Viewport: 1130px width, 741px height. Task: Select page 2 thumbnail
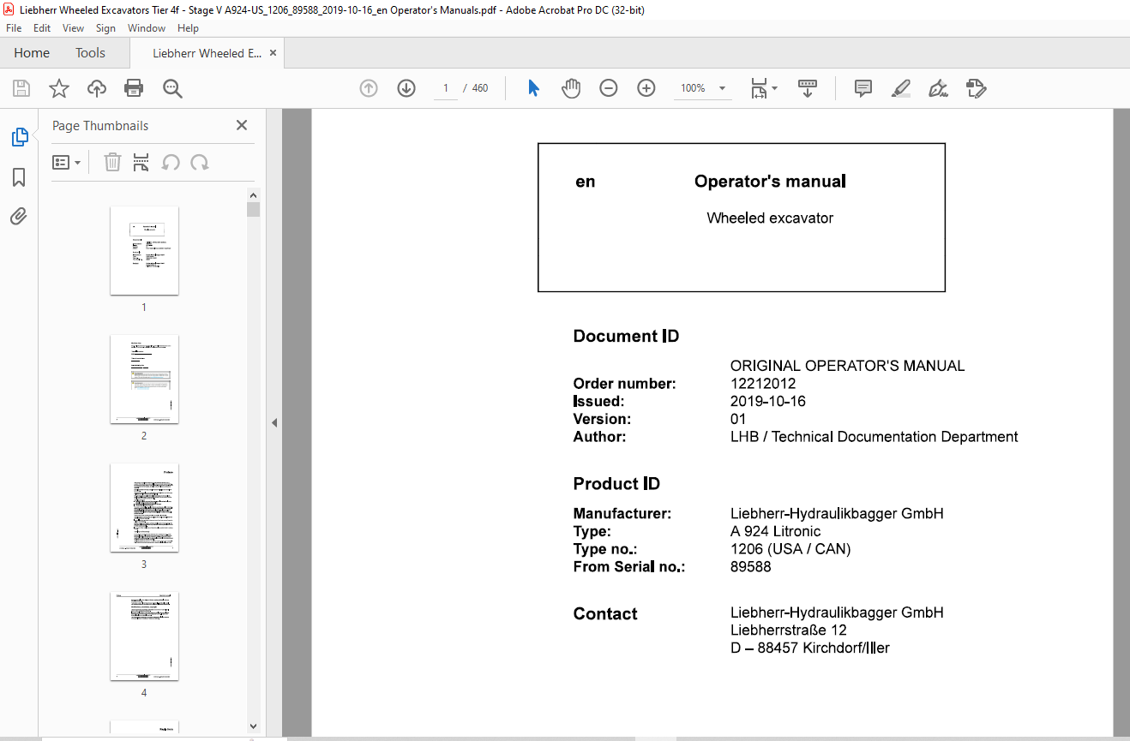click(144, 379)
